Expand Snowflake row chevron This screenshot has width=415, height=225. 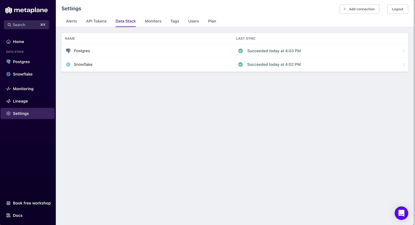click(403, 64)
